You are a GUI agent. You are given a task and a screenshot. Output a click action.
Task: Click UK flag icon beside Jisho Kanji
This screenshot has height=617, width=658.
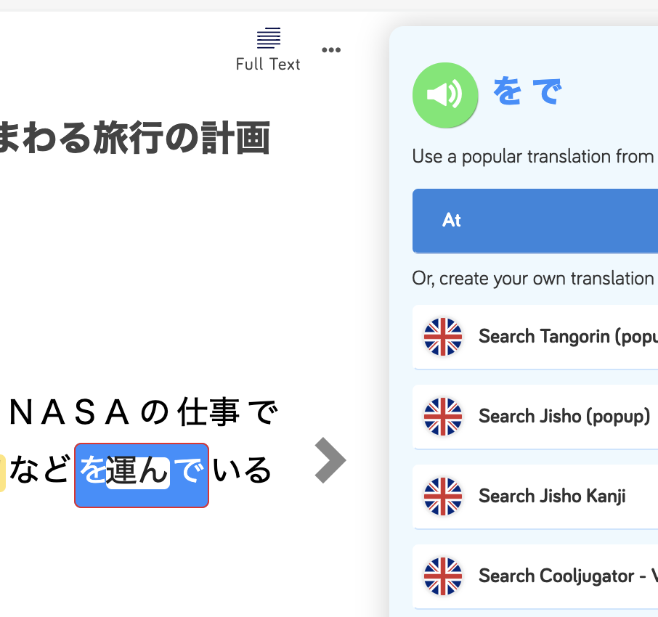(443, 497)
